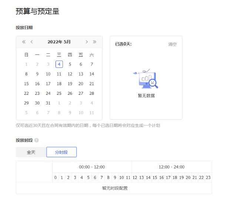The width and height of the screenshot is (228, 203).
Task: Open help tooltip icon beside 投放时段
Action: [37, 140]
